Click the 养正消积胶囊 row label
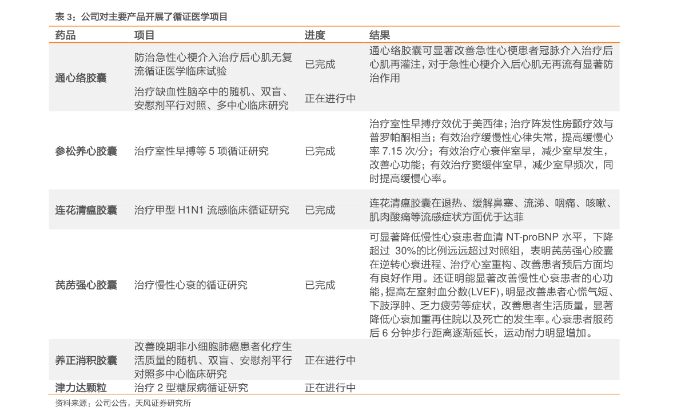This screenshot has width=681, height=419. coord(85,360)
